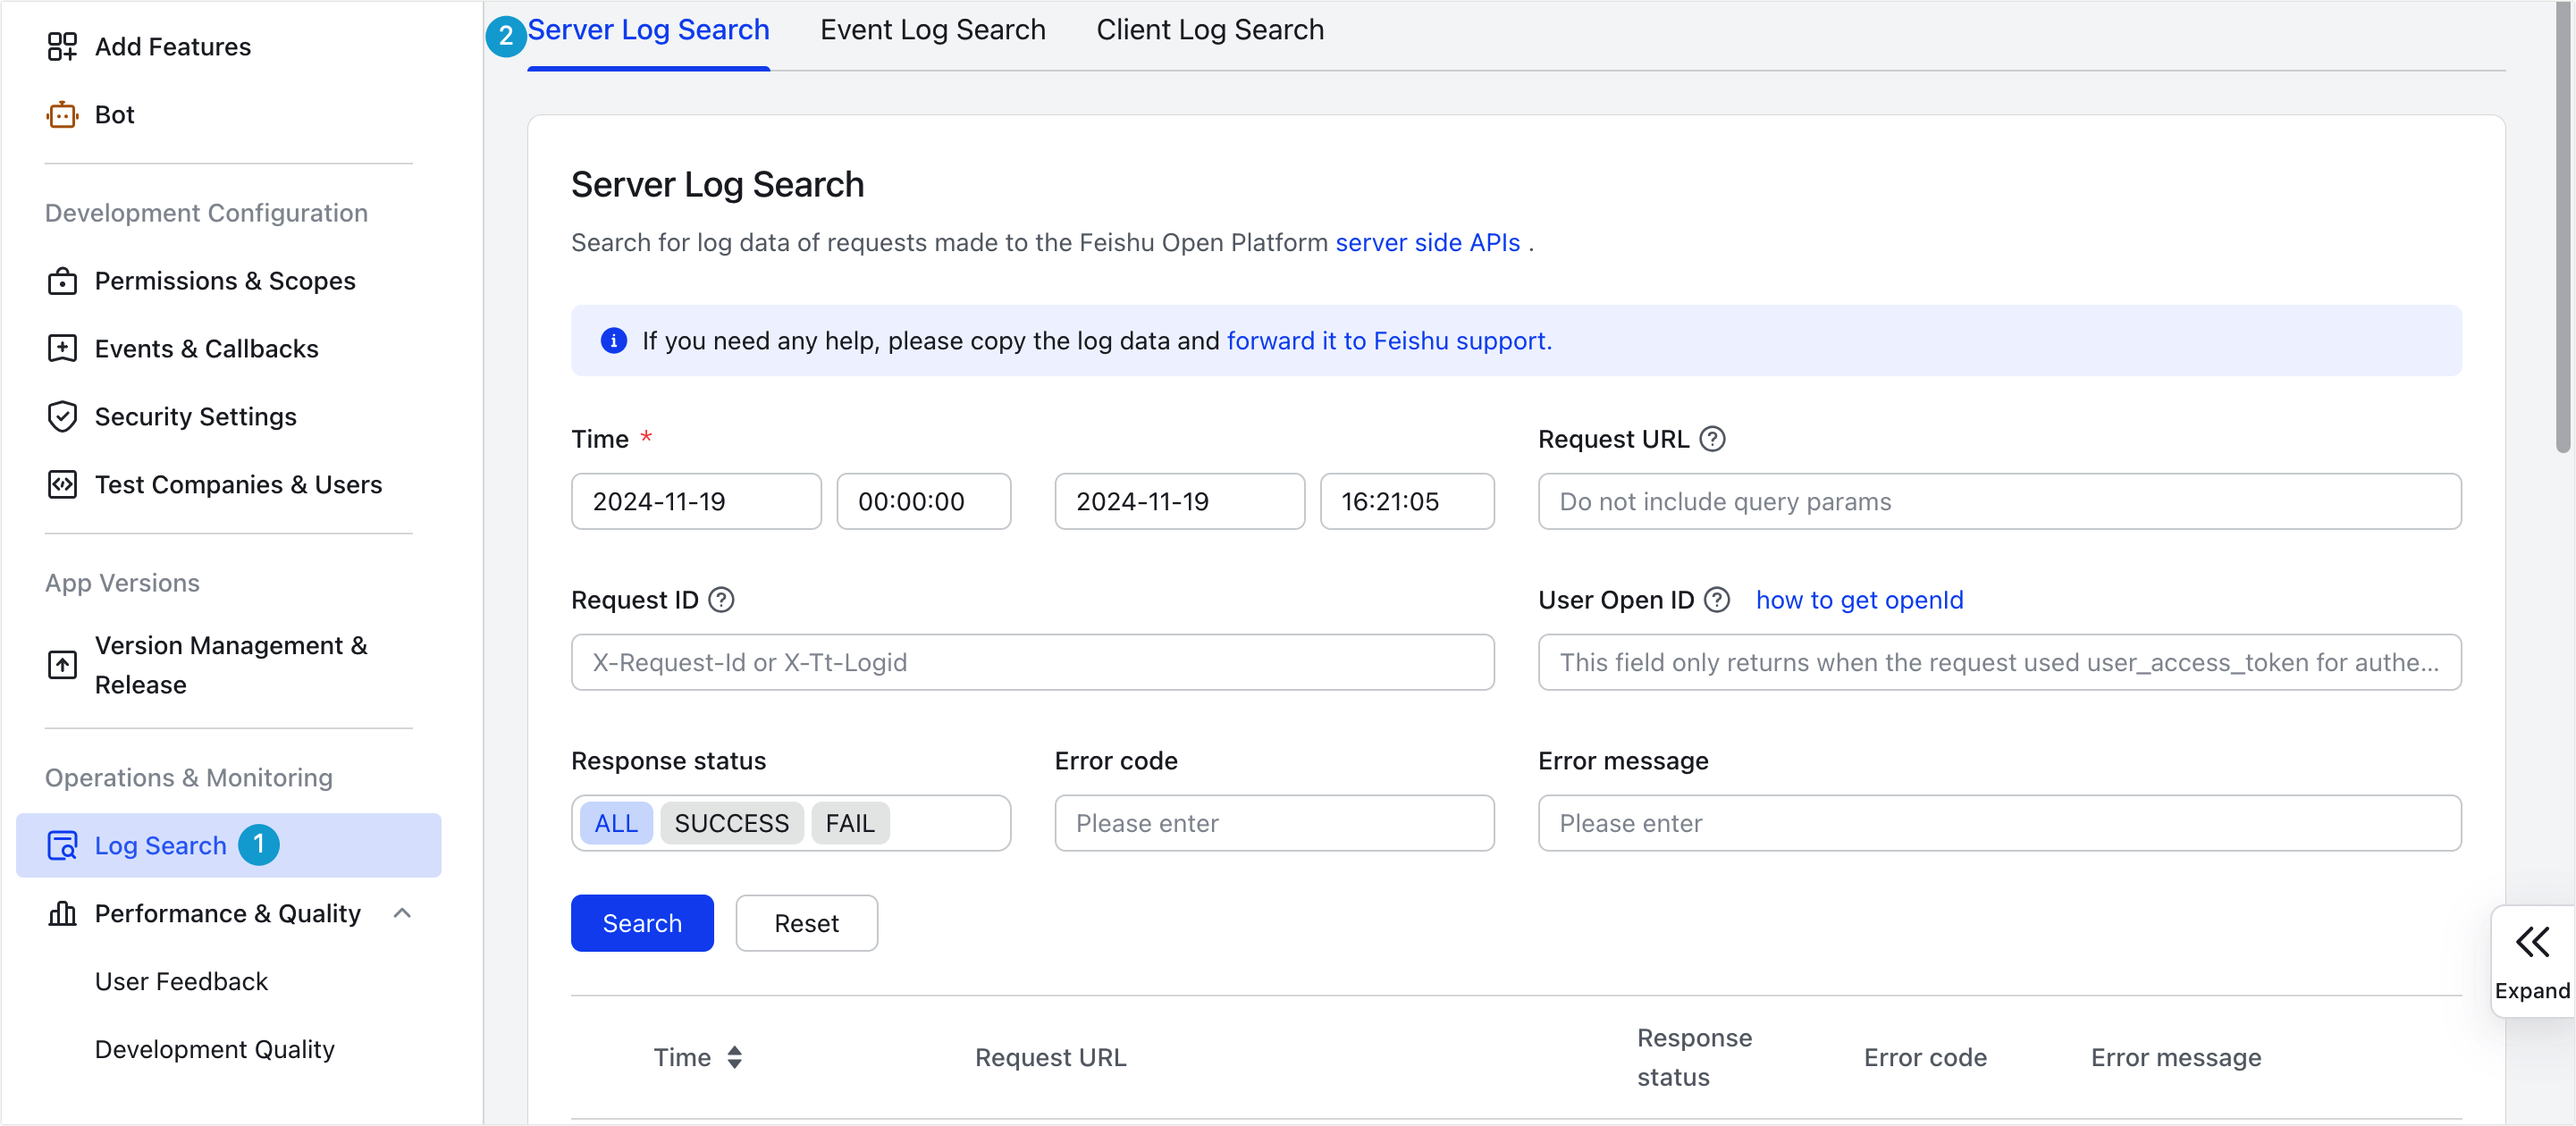2576x1126 pixels.
Task: Select the FAIL response status option
Action: pyautogui.click(x=849, y=823)
